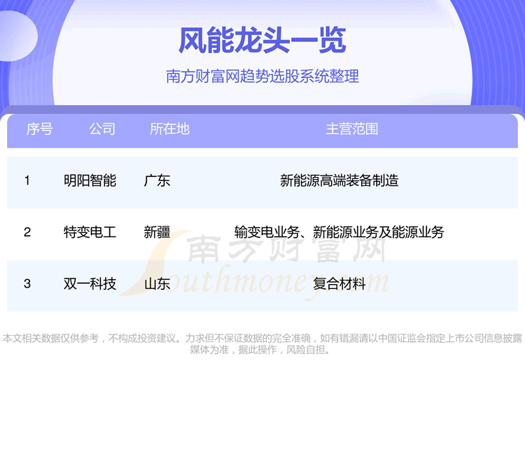
Task: Click the 所在地 column header
Action: [170, 129]
